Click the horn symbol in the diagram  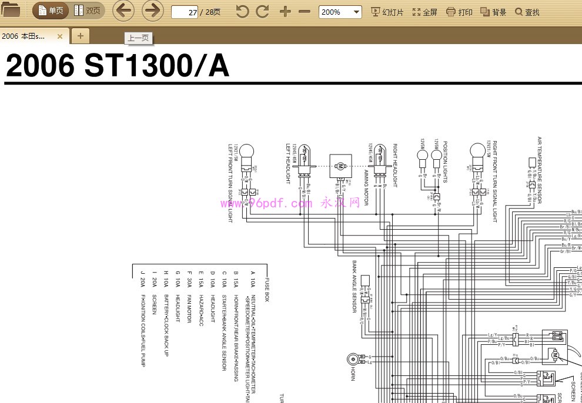click(353, 359)
